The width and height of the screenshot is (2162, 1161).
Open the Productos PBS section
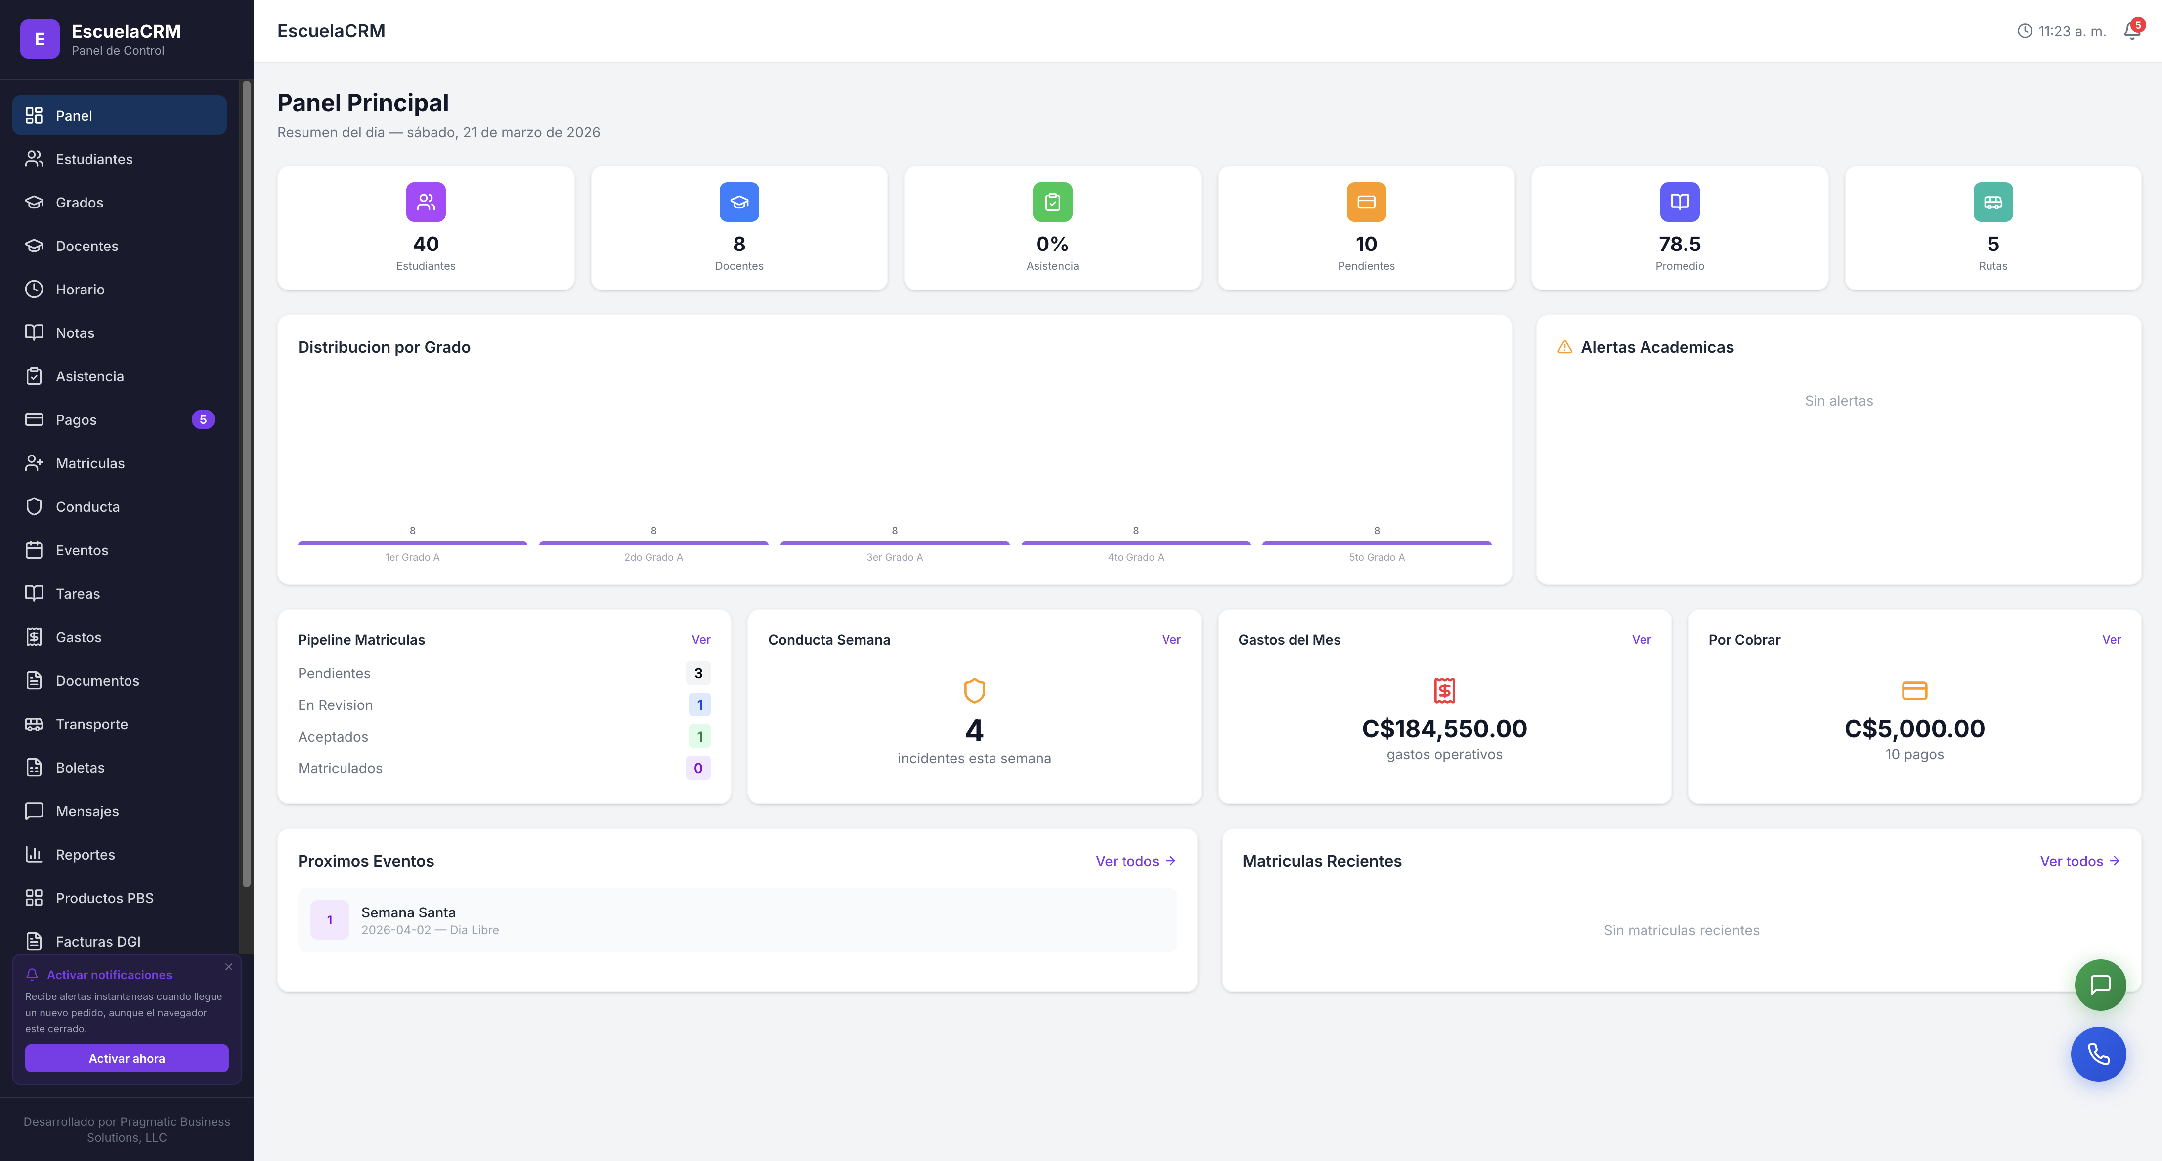[104, 898]
